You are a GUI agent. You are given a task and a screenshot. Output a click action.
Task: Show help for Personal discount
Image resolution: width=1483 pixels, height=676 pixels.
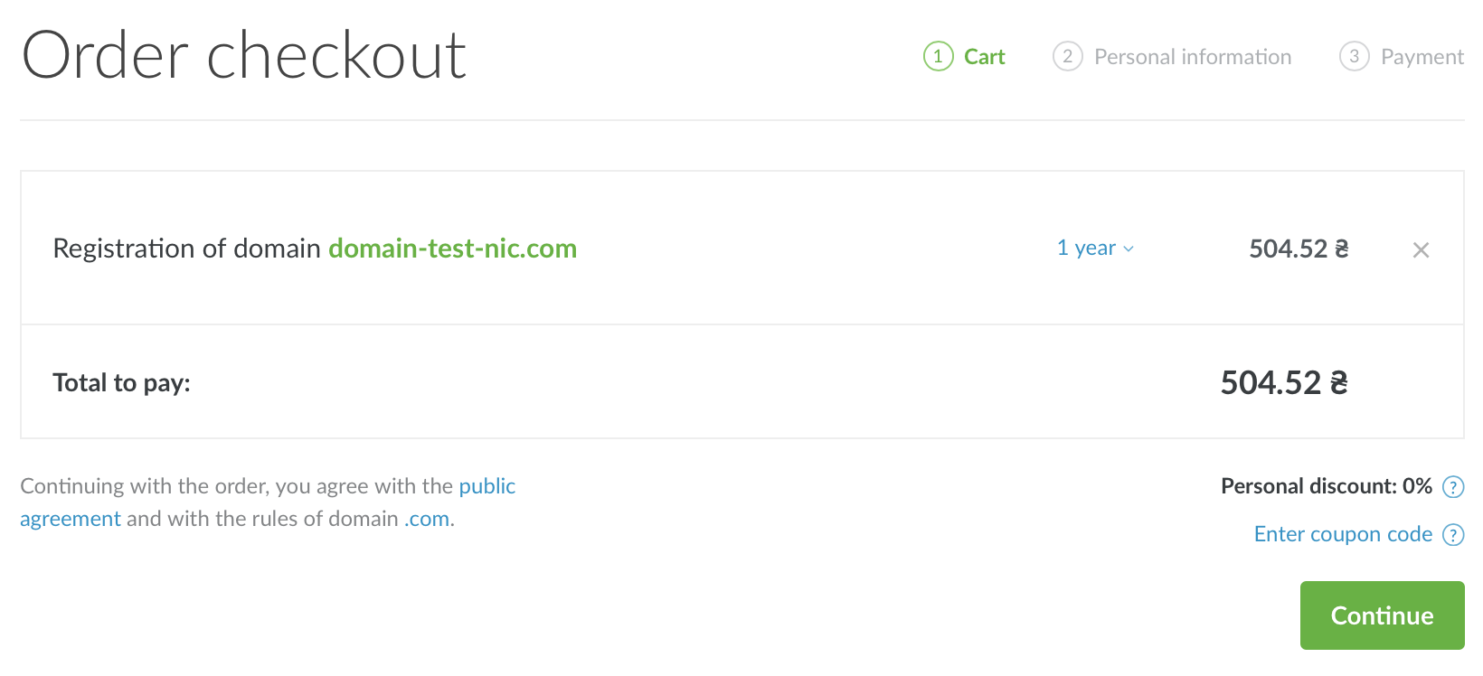[1452, 487]
